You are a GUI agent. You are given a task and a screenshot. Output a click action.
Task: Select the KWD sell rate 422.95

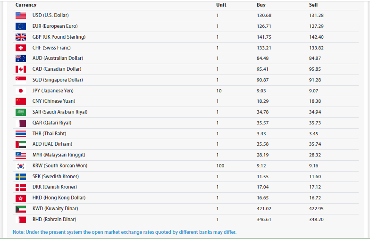316,209
